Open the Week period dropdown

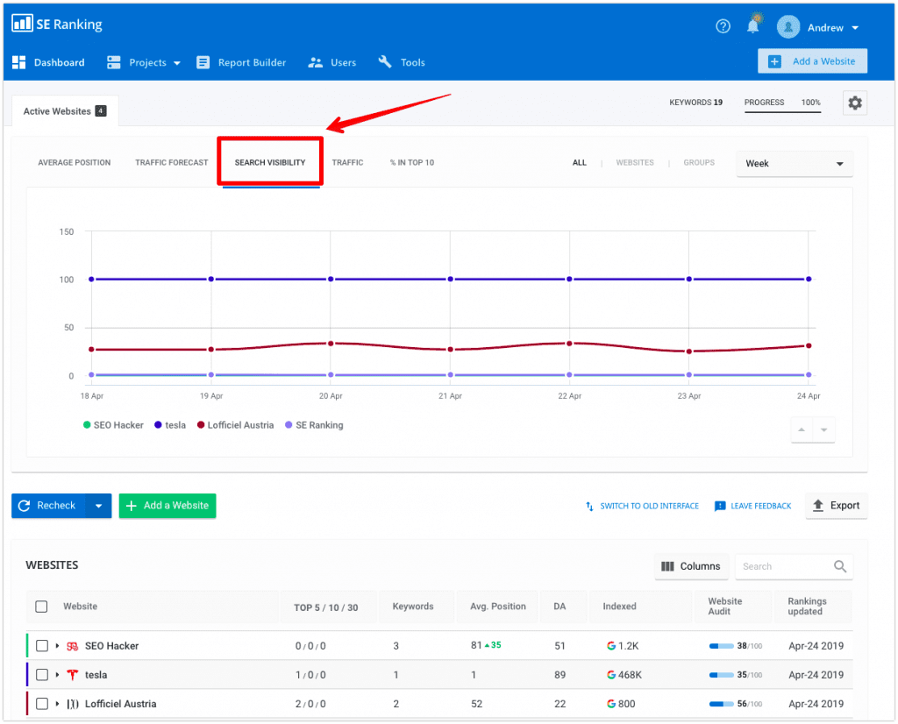click(x=795, y=164)
